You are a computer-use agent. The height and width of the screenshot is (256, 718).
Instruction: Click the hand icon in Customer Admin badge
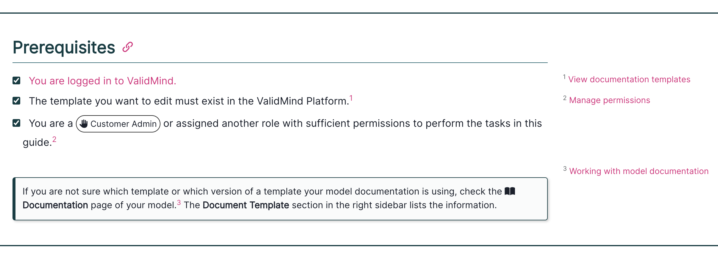(x=84, y=124)
